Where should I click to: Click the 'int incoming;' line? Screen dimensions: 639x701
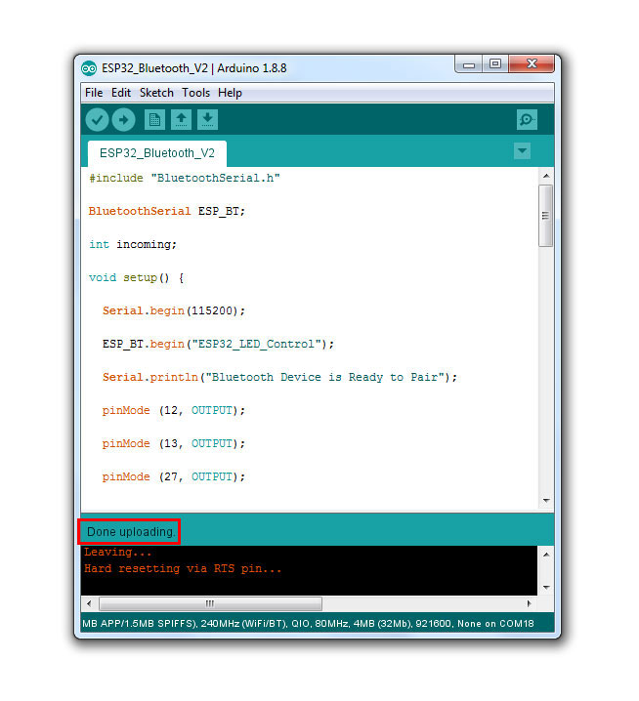click(x=133, y=244)
